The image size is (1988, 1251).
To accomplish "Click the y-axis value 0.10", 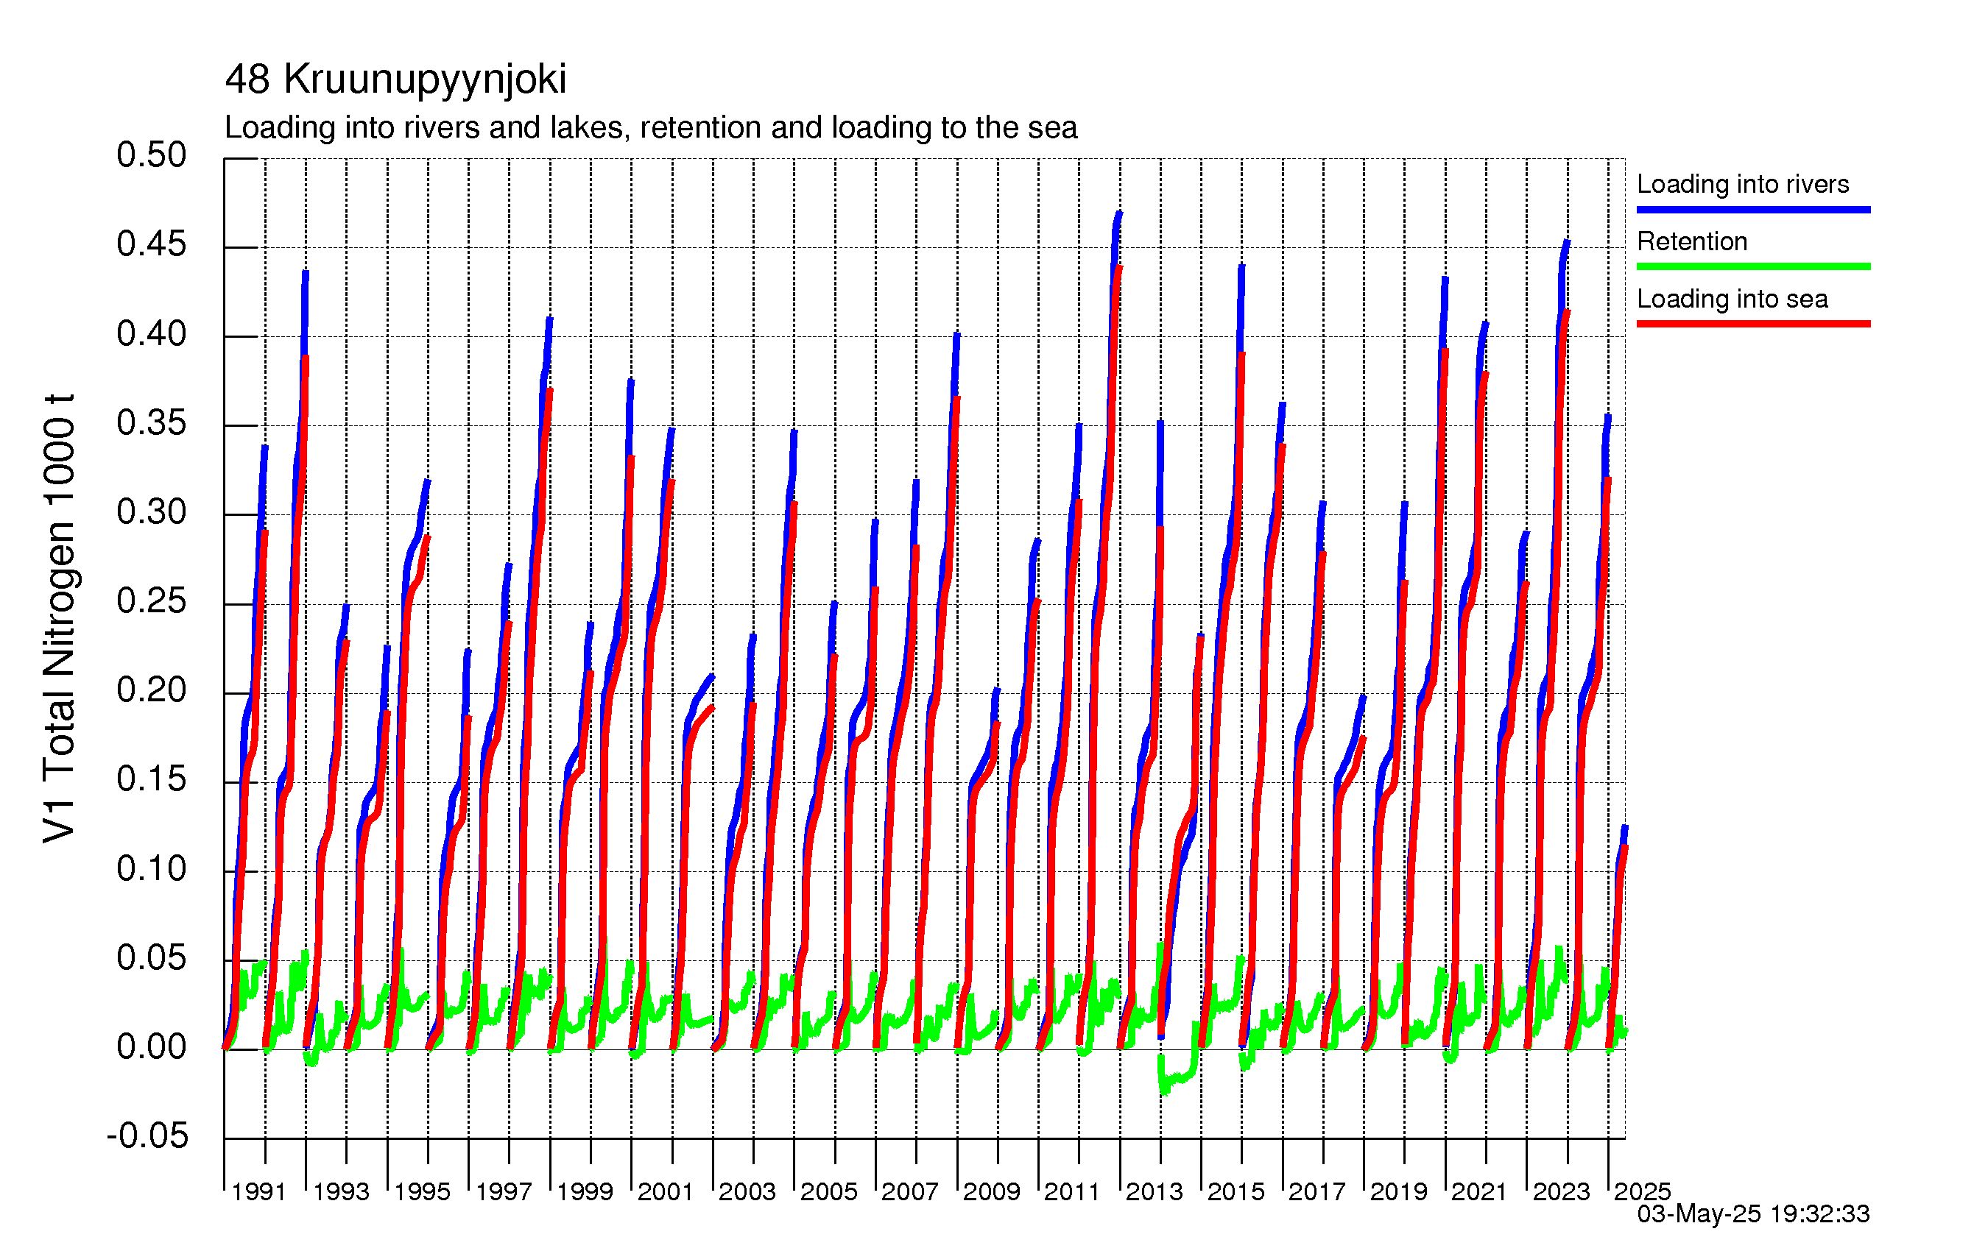I will click(151, 868).
